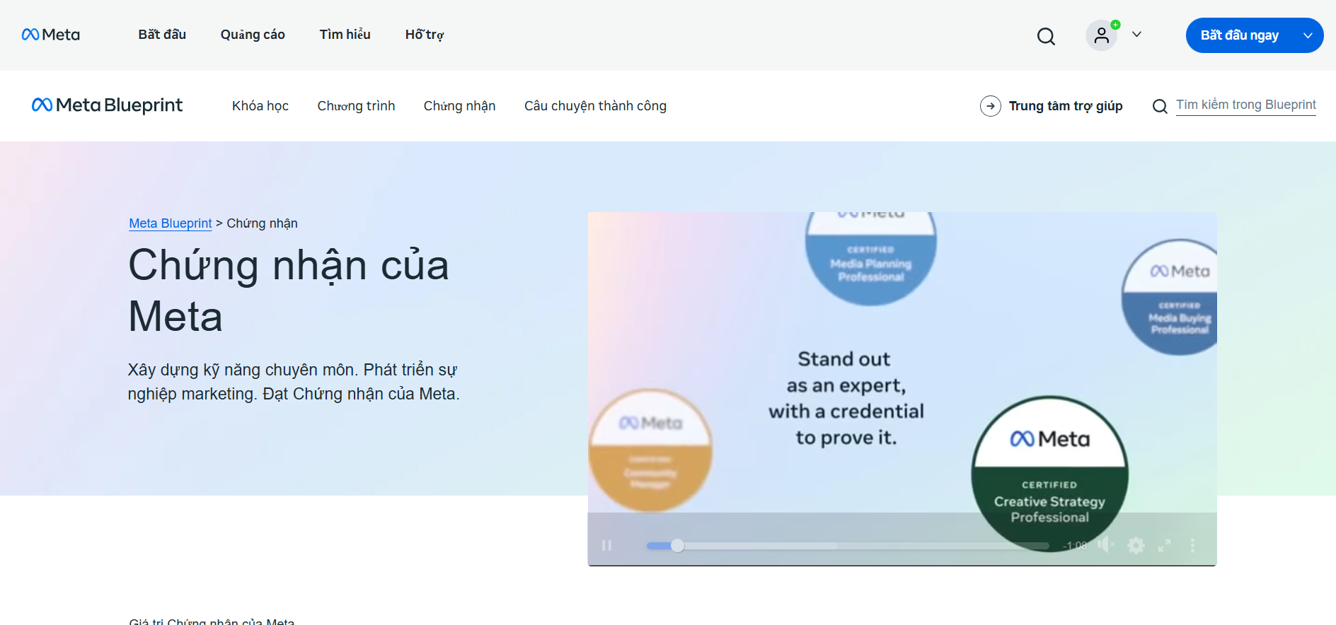
Task: Toggle the video mute speaker icon
Action: (x=1105, y=544)
